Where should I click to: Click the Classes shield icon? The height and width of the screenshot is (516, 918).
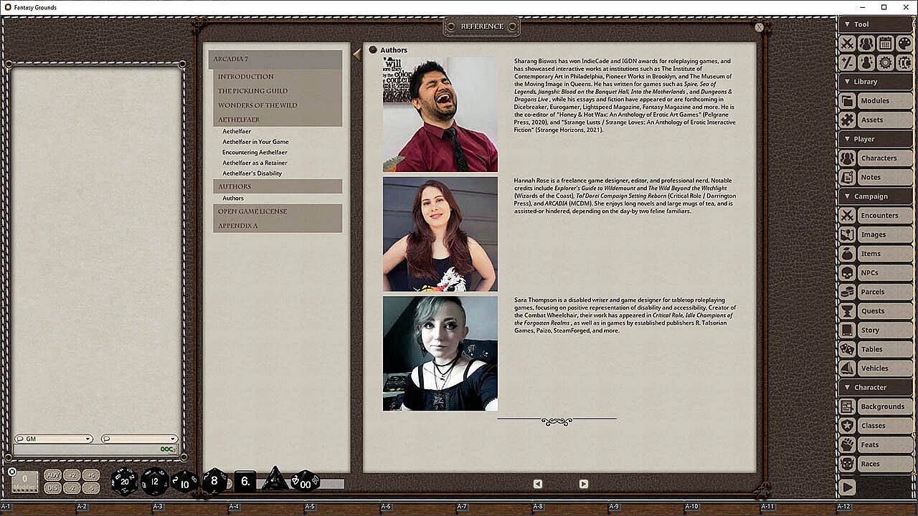coord(847,426)
